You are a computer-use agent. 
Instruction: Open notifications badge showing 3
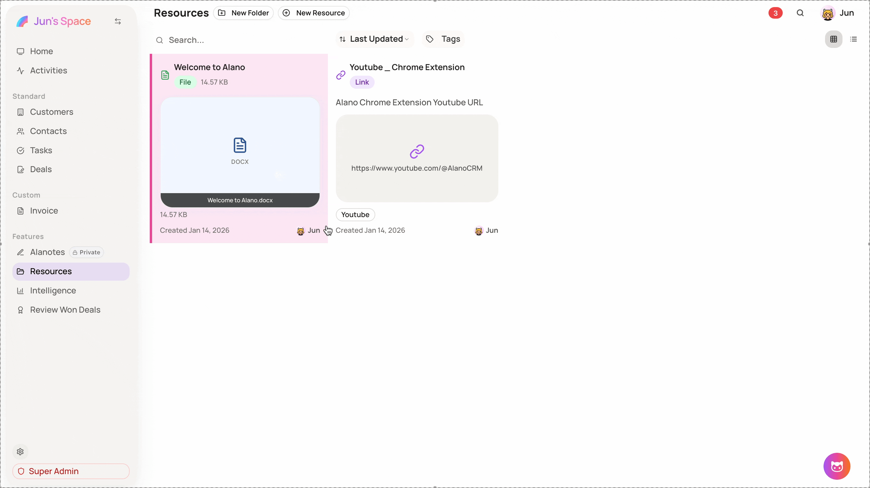775,13
